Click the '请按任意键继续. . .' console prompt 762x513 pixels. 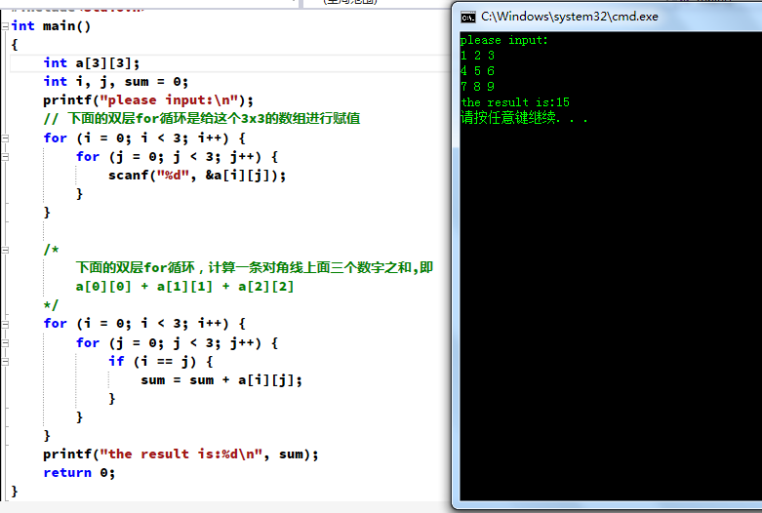coord(524,118)
